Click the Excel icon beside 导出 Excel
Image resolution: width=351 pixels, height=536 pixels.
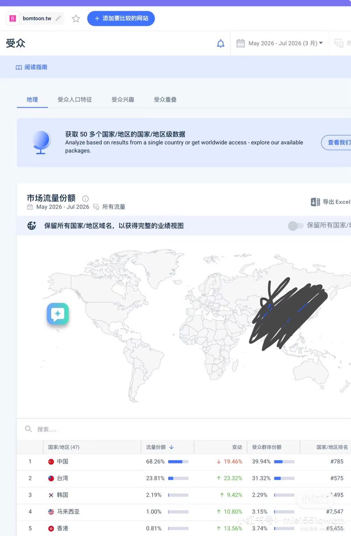pos(315,202)
